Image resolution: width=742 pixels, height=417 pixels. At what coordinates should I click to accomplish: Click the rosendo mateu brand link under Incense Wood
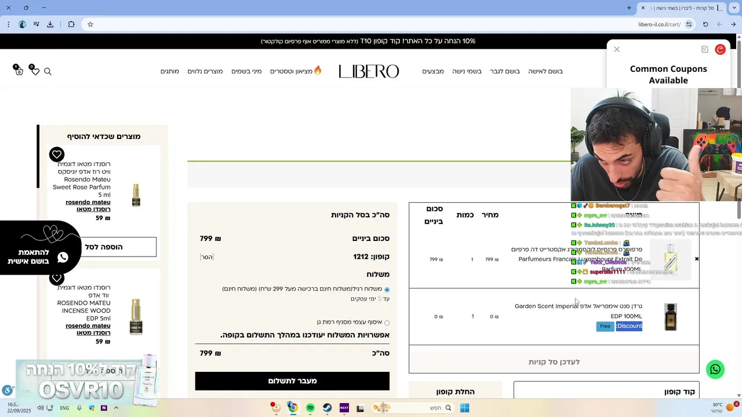click(88, 326)
